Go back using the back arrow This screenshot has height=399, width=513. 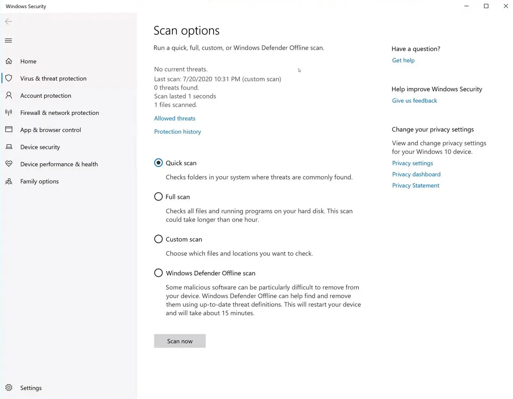point(8,21)
